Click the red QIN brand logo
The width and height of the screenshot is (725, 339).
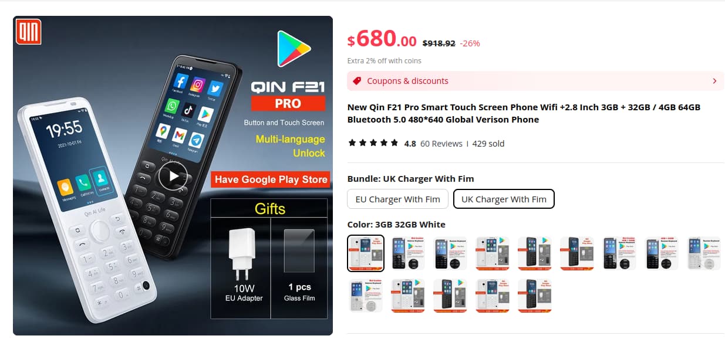(x=28, y=32)
